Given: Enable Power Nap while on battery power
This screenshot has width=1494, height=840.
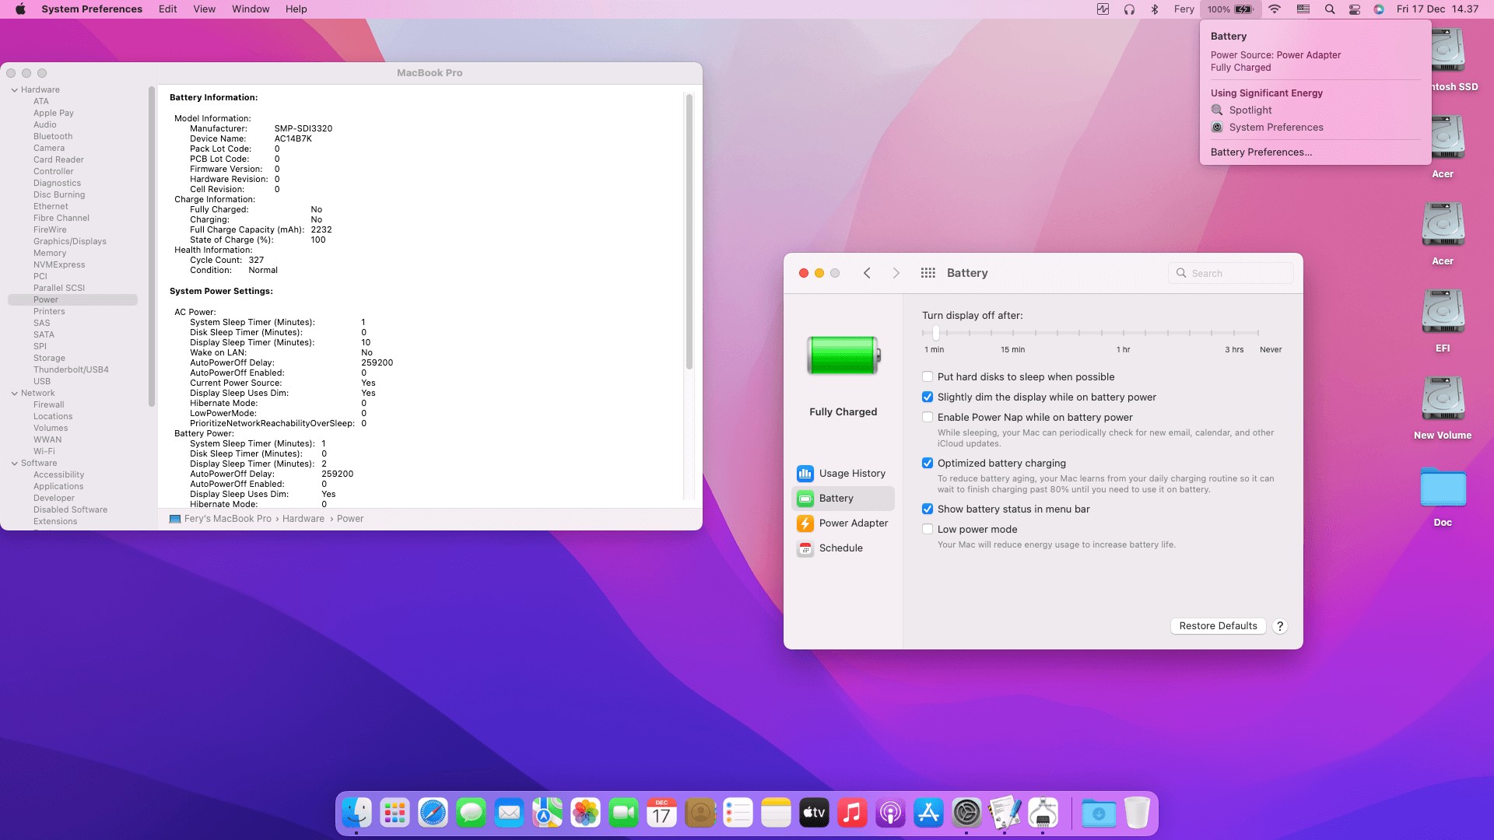Looking at the screenshot, I should 928,417.
